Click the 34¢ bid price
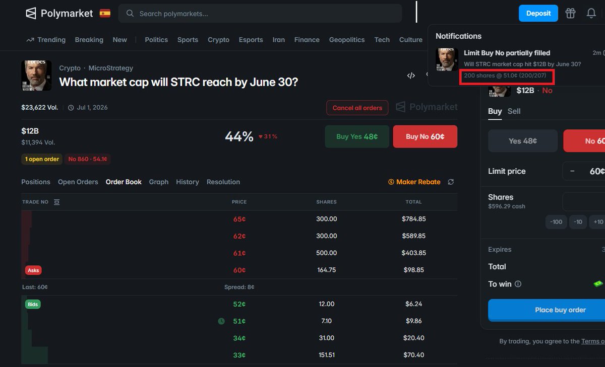 (239, 338)
